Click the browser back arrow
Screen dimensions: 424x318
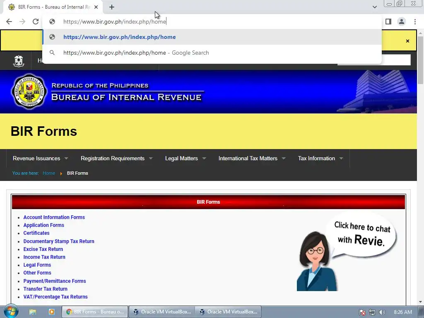(x=9, y=22)
